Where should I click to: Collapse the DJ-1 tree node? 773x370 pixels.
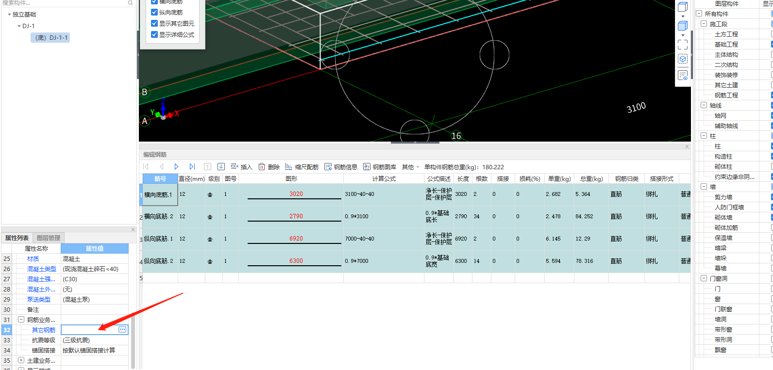click(19, 26)
